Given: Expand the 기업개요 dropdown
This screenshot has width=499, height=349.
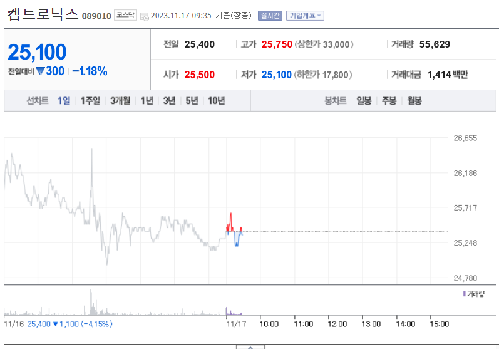Looking at the screenshot, I should click(x=305, y=16).
